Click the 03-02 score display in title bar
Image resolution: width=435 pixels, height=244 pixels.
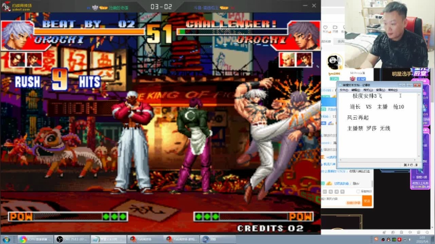click(161, 7)
